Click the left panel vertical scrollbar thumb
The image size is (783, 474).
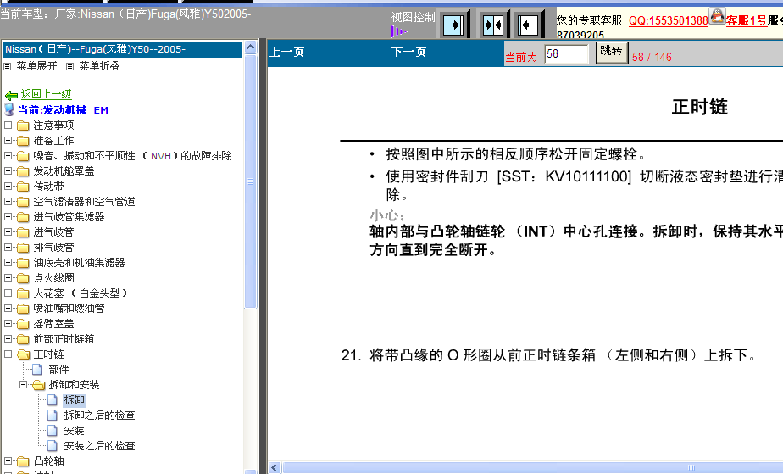tap(251, 182)
